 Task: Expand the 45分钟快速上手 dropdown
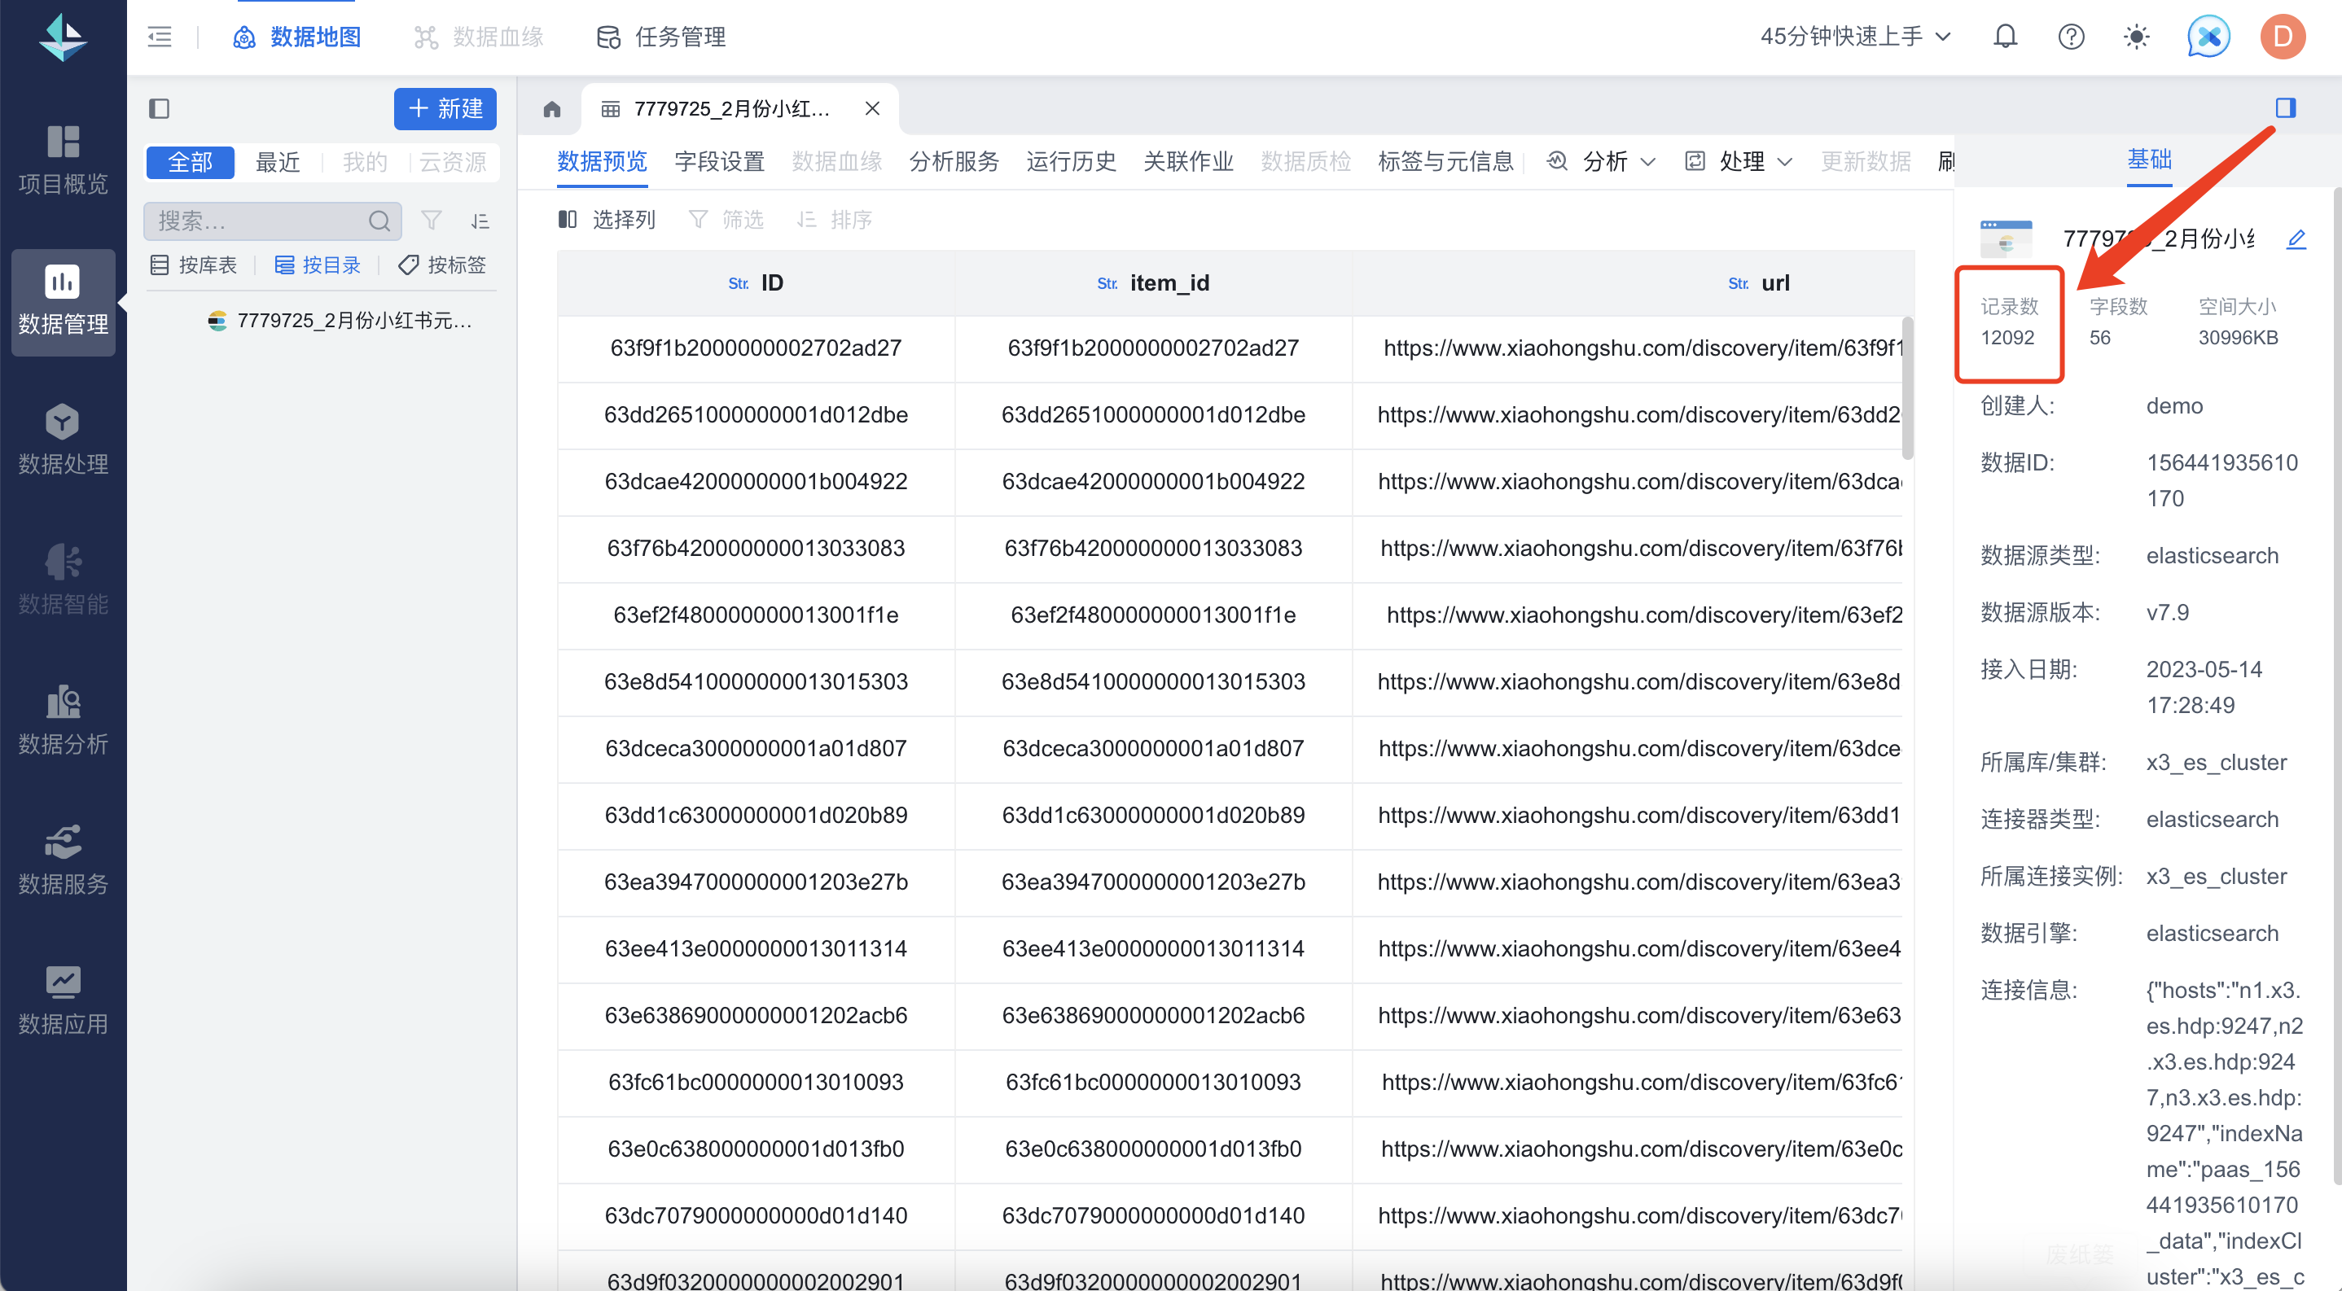pyautogui.click(x=1855, y=37)
